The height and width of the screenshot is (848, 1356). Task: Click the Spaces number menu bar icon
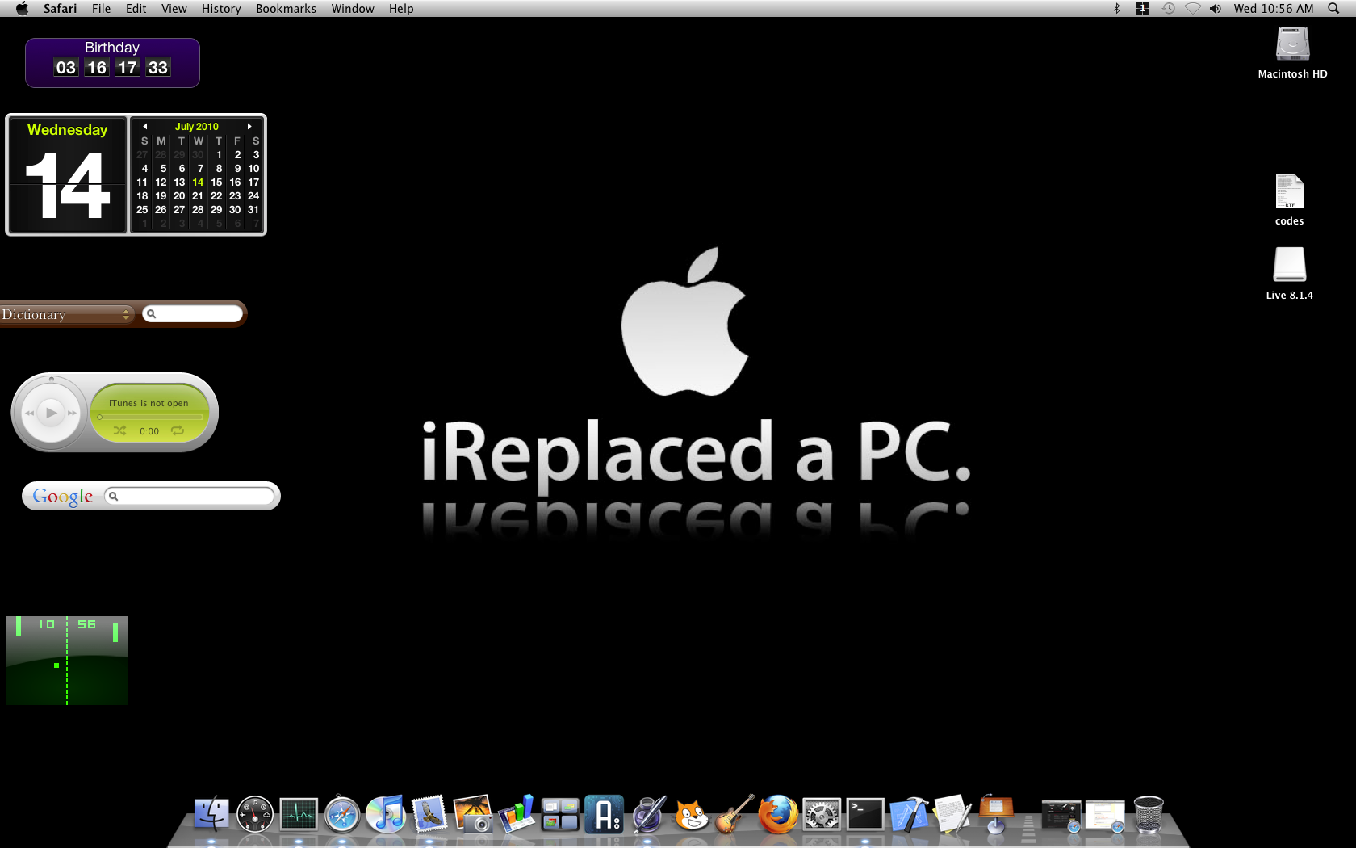click(x=1142, y=8)
